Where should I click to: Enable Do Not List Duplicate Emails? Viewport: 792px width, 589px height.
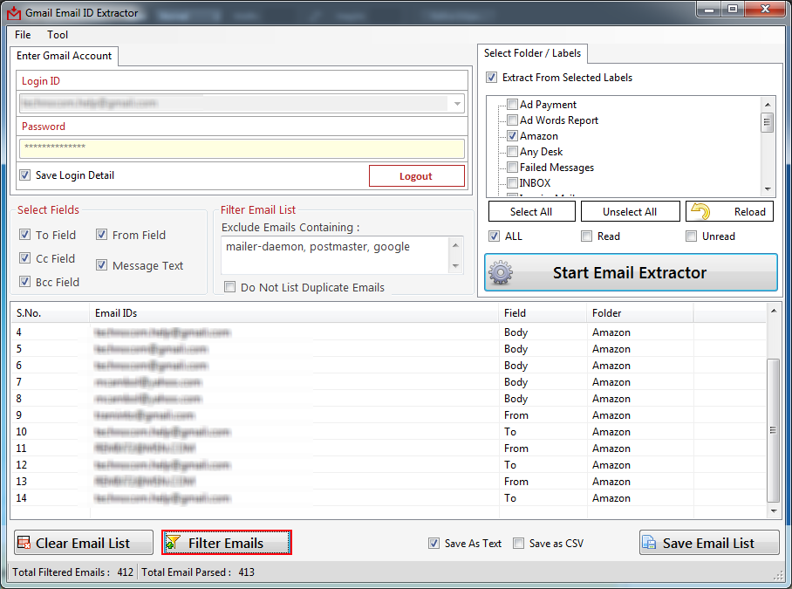[229, 287]
